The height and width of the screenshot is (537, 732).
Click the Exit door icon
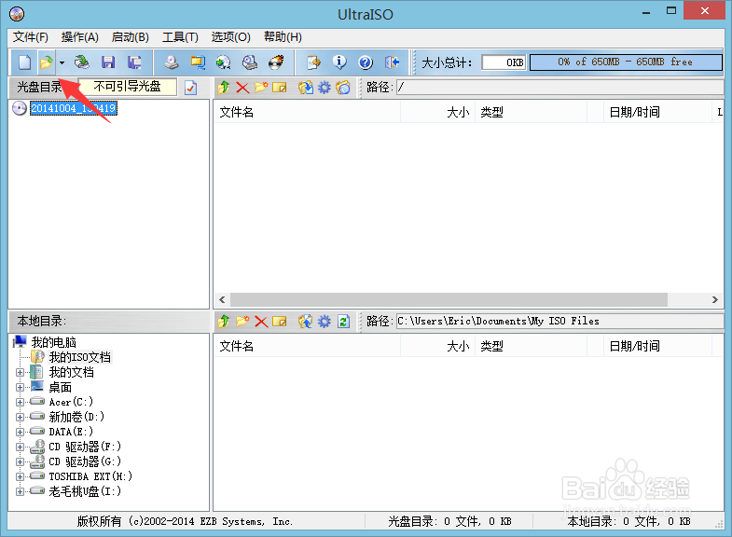(x=392, y=62)
